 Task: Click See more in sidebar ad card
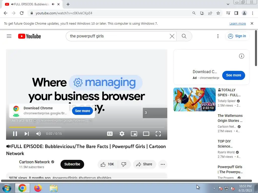[x=234, y=75]
